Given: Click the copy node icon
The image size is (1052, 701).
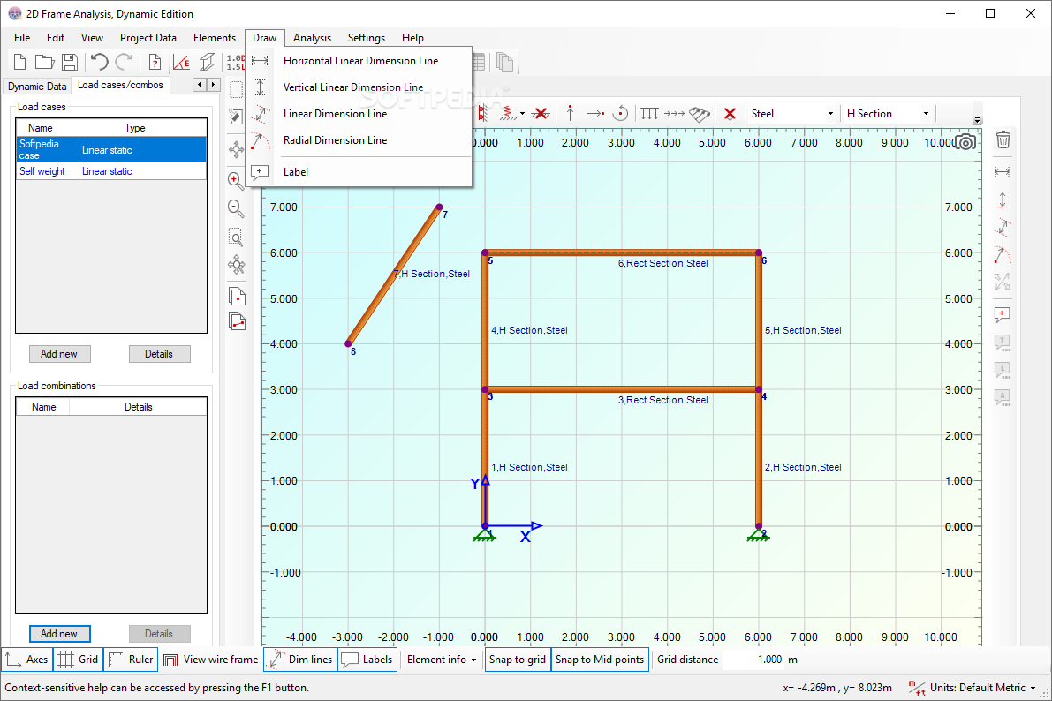Looking at the screenshot, I should (237, 296).
